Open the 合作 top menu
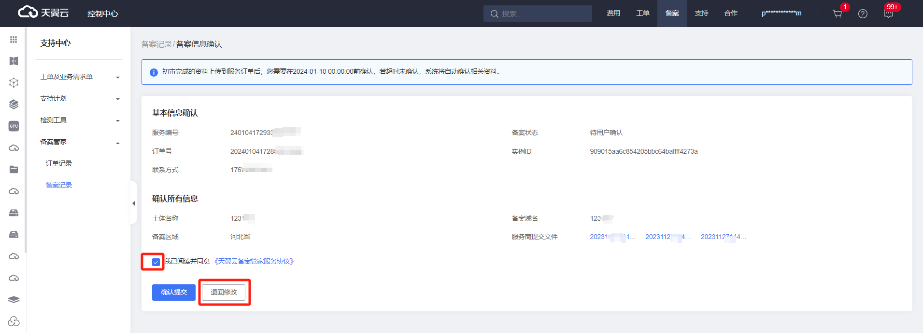The height and width of the screenshot is (333, 923). pyautogui.click(x=731, y=13)
